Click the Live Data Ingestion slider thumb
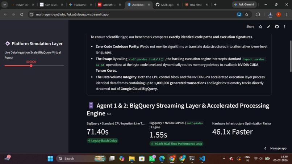292x164 pixels. 31,66
